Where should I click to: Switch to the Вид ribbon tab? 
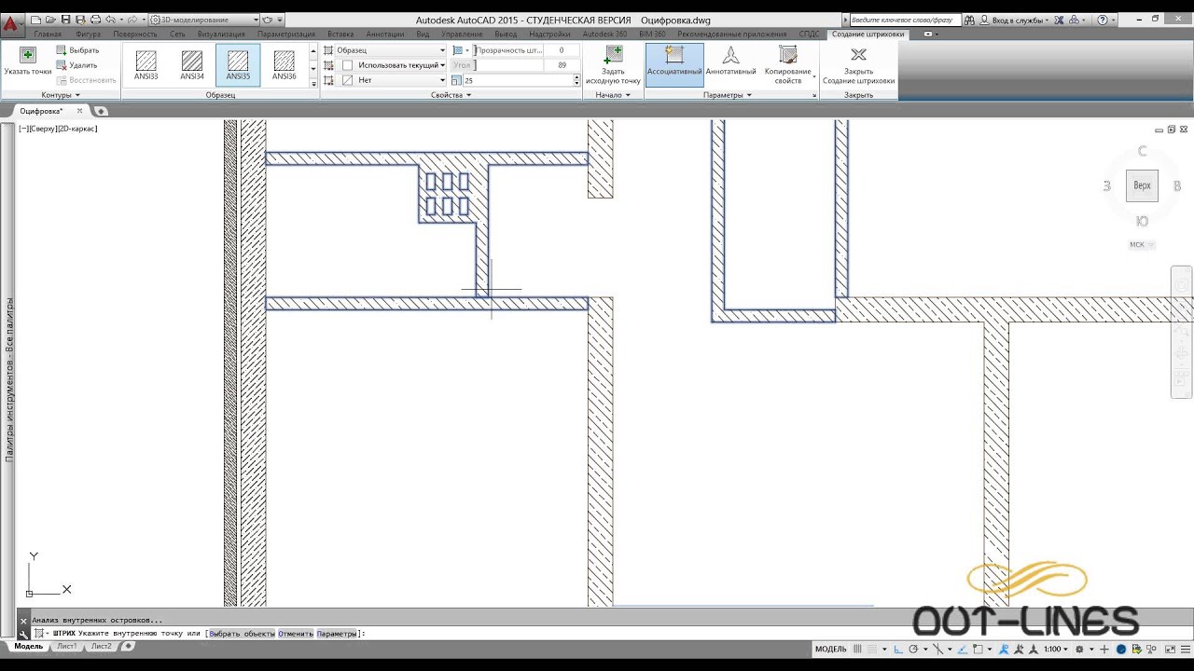[423, 34]
